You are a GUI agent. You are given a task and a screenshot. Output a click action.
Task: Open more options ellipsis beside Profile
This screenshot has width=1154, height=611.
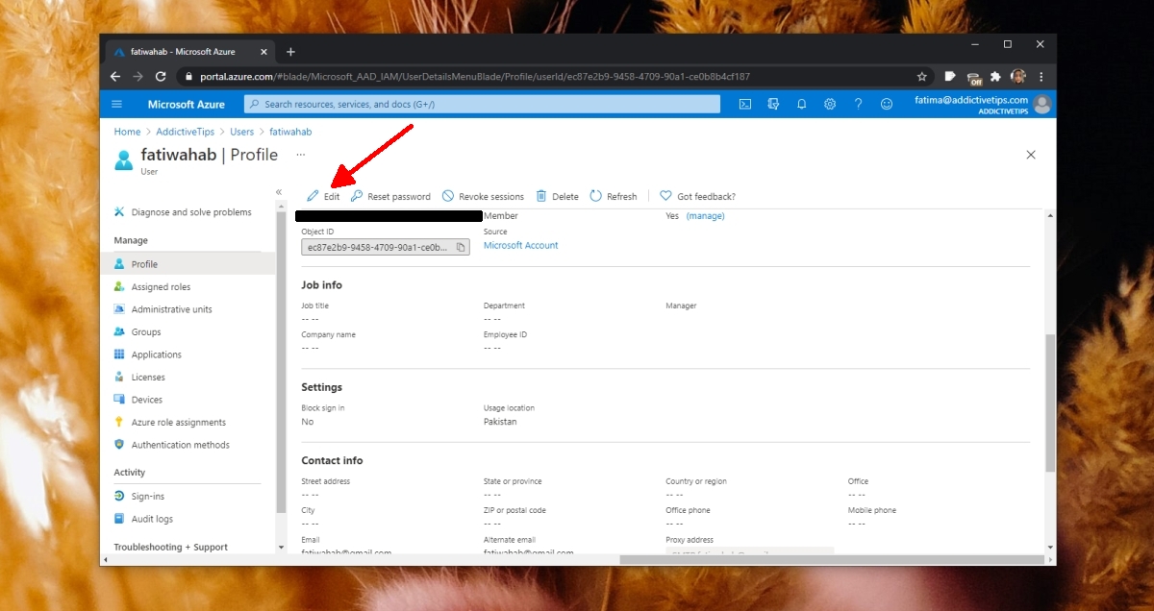click(x=300, y=154)
